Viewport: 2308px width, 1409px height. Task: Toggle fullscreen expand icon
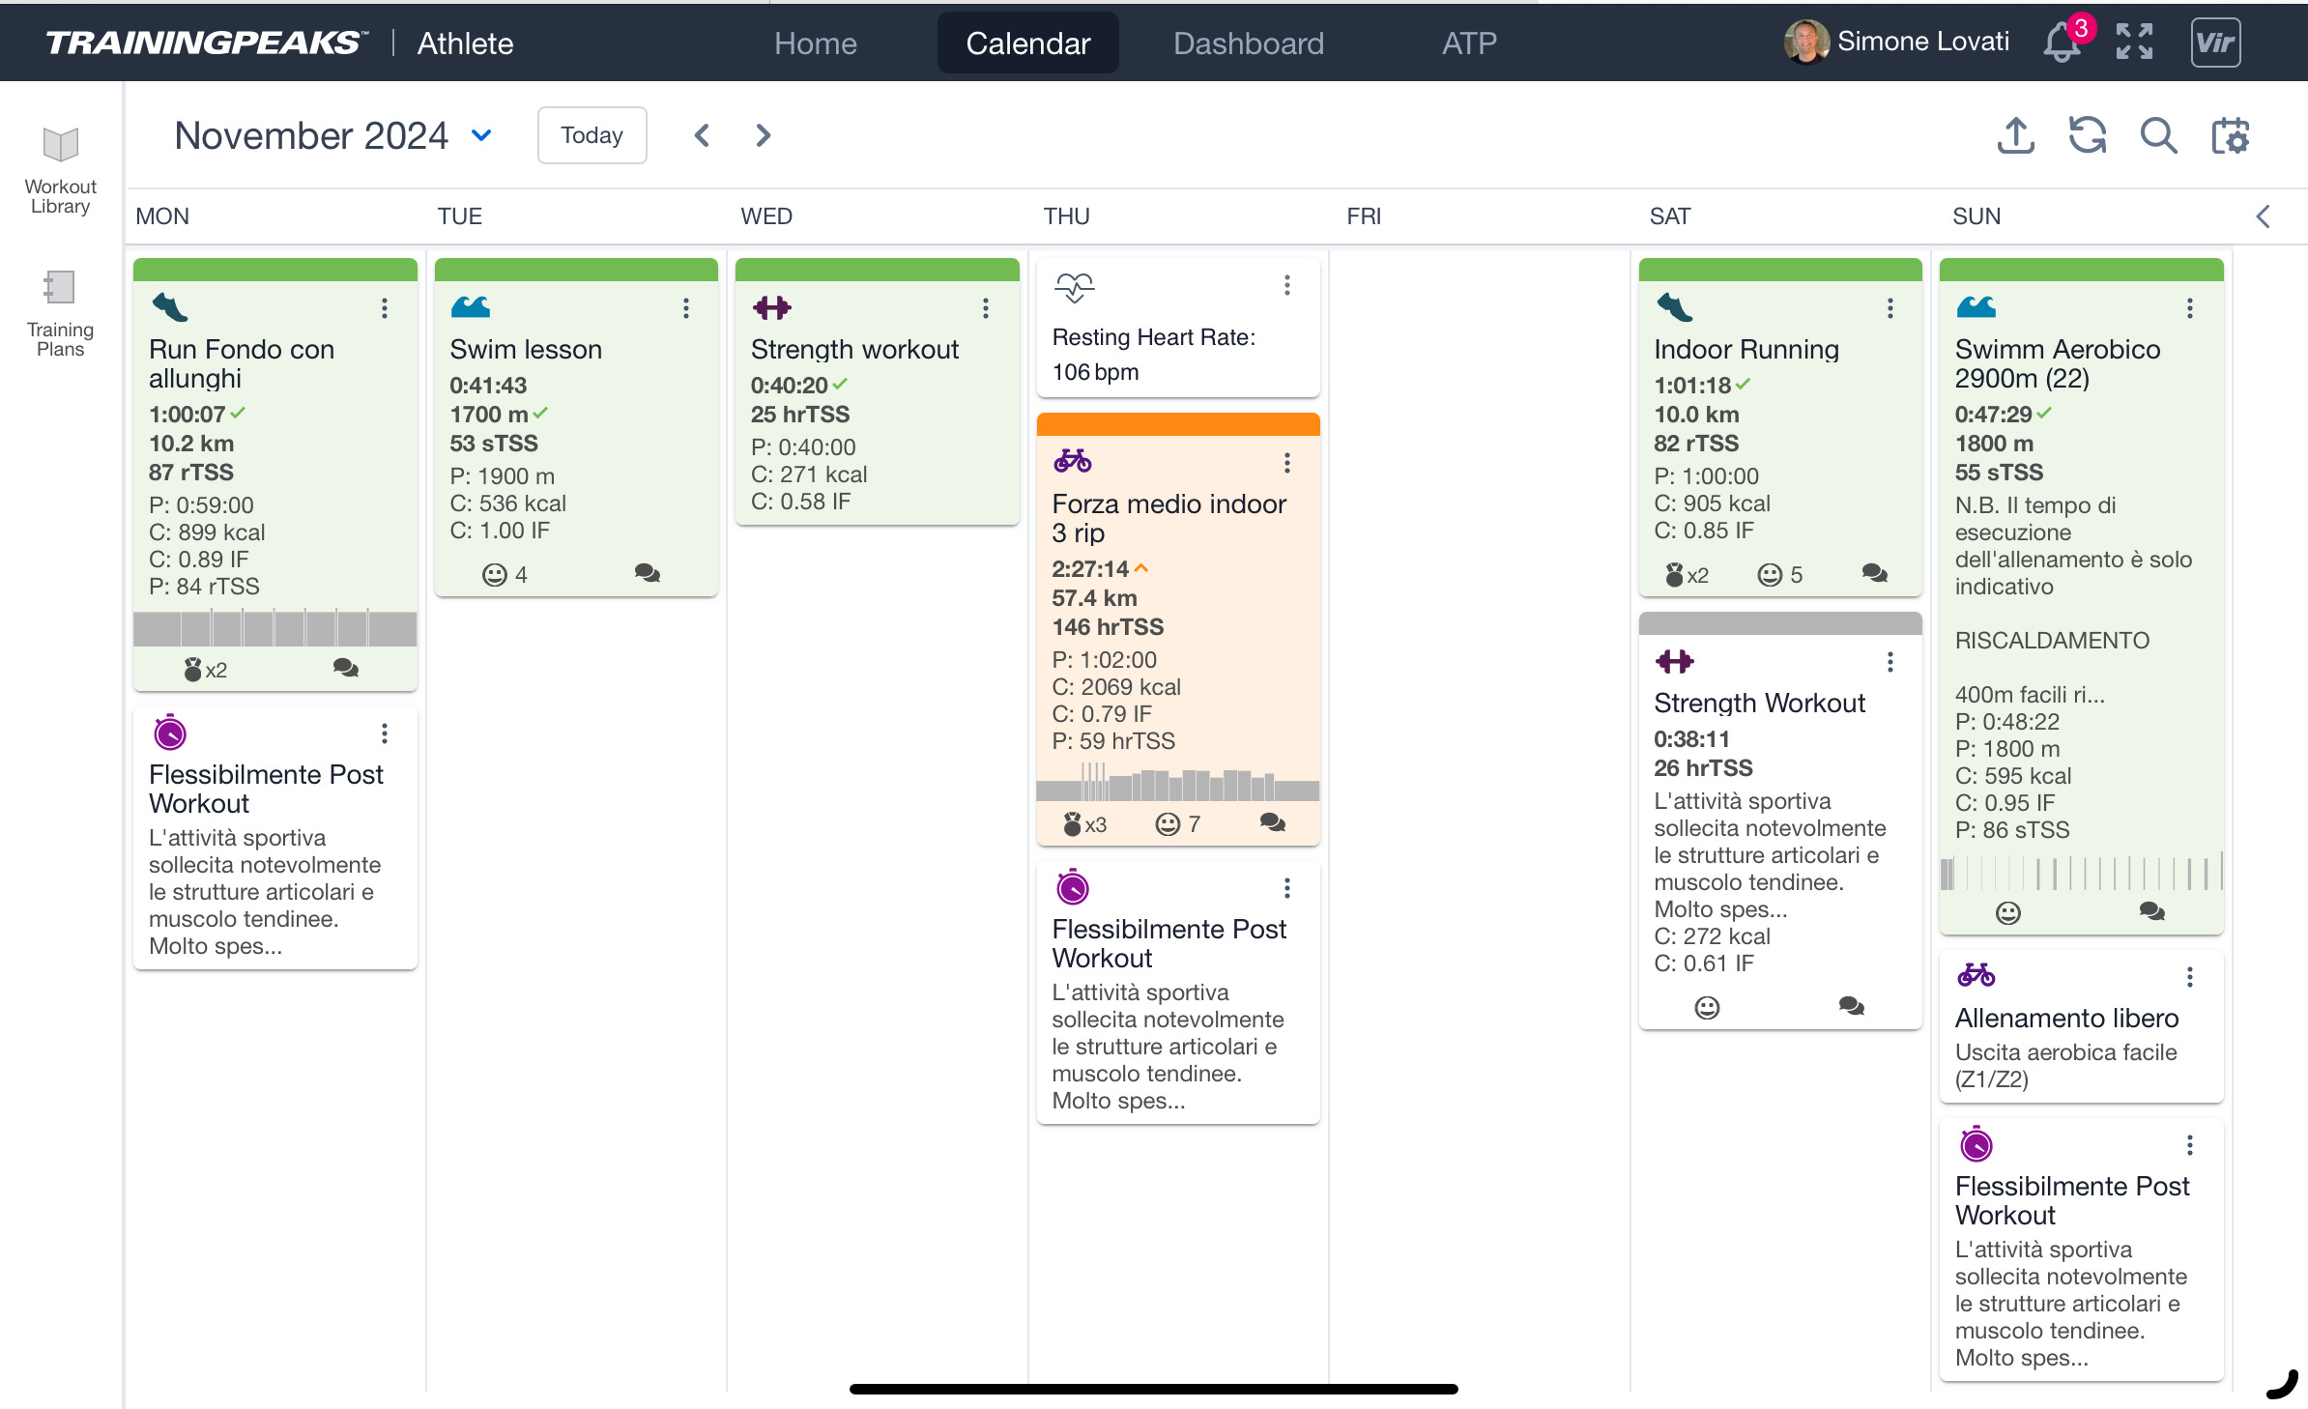[2134, 43]
